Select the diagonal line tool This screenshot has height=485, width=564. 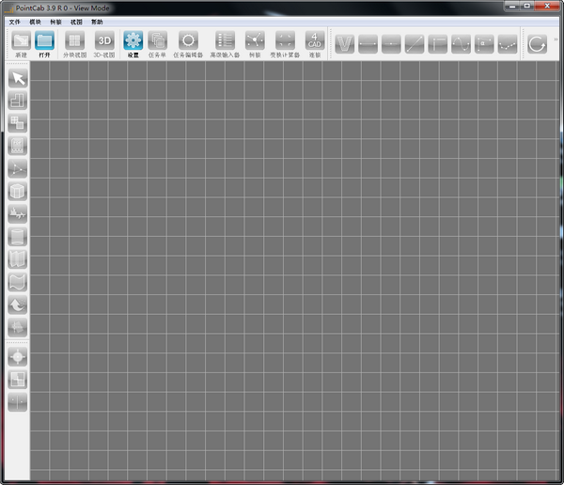pyautogui.click(x=415, y=44)
